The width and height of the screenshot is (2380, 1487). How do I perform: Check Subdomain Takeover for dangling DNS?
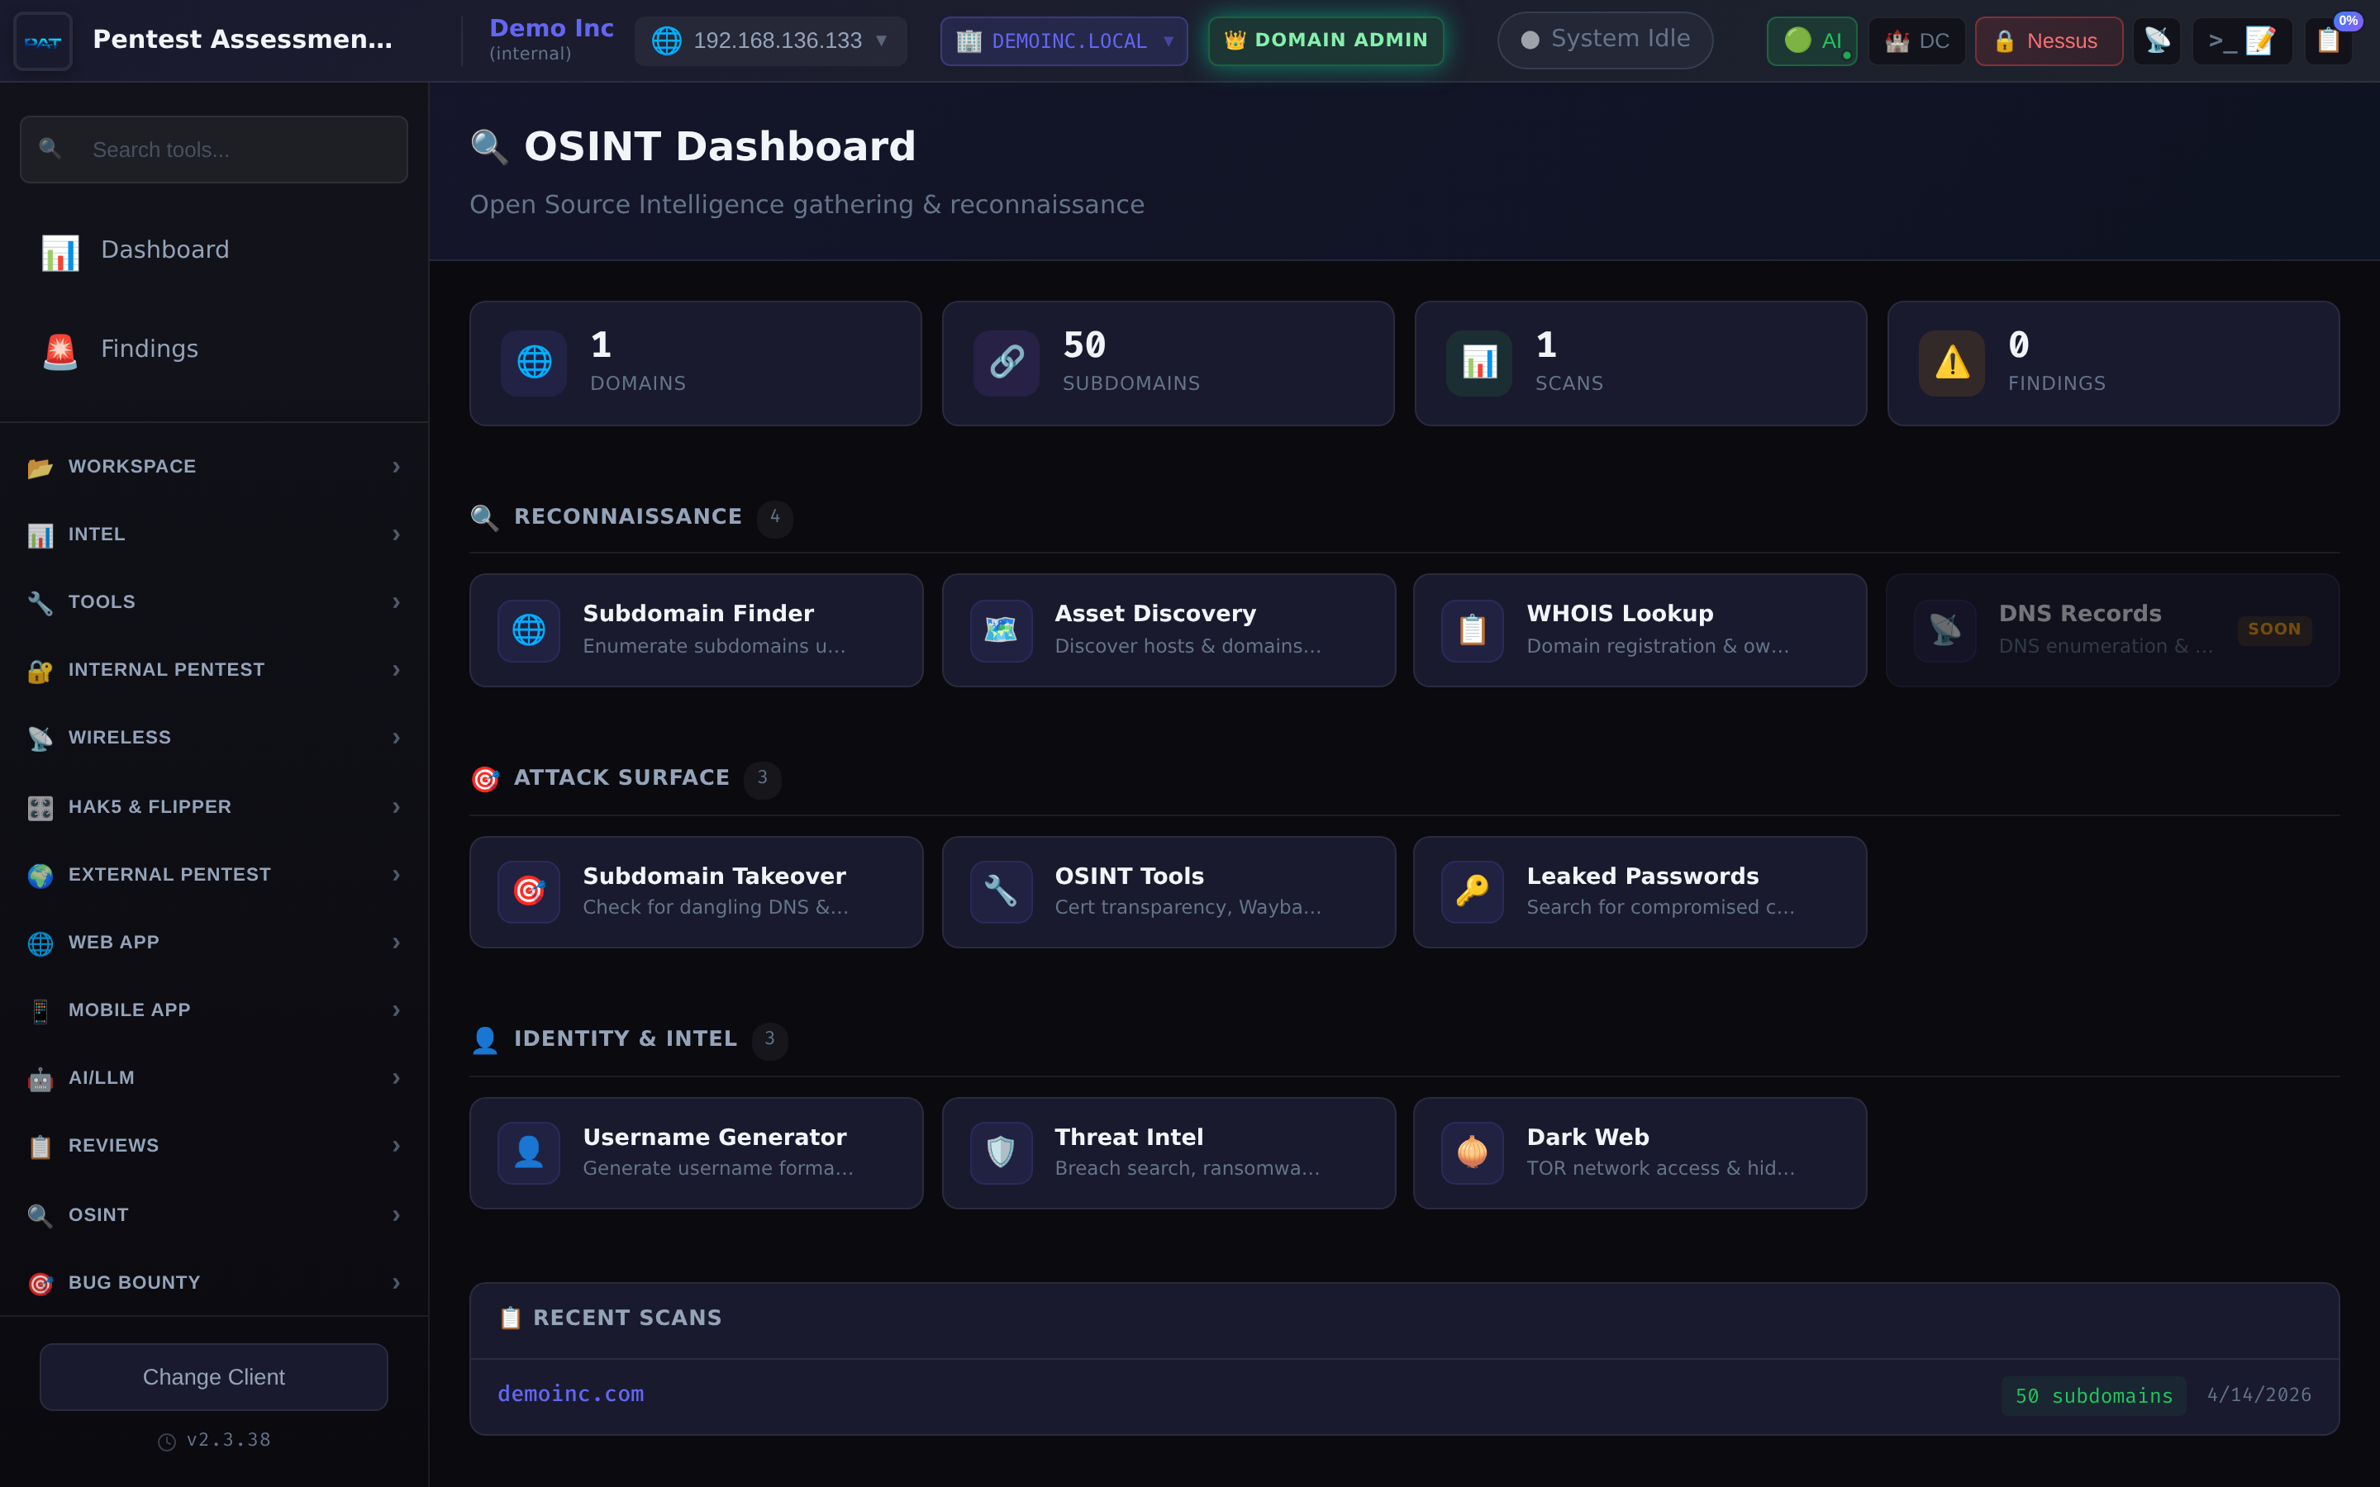tap(695, 891)
